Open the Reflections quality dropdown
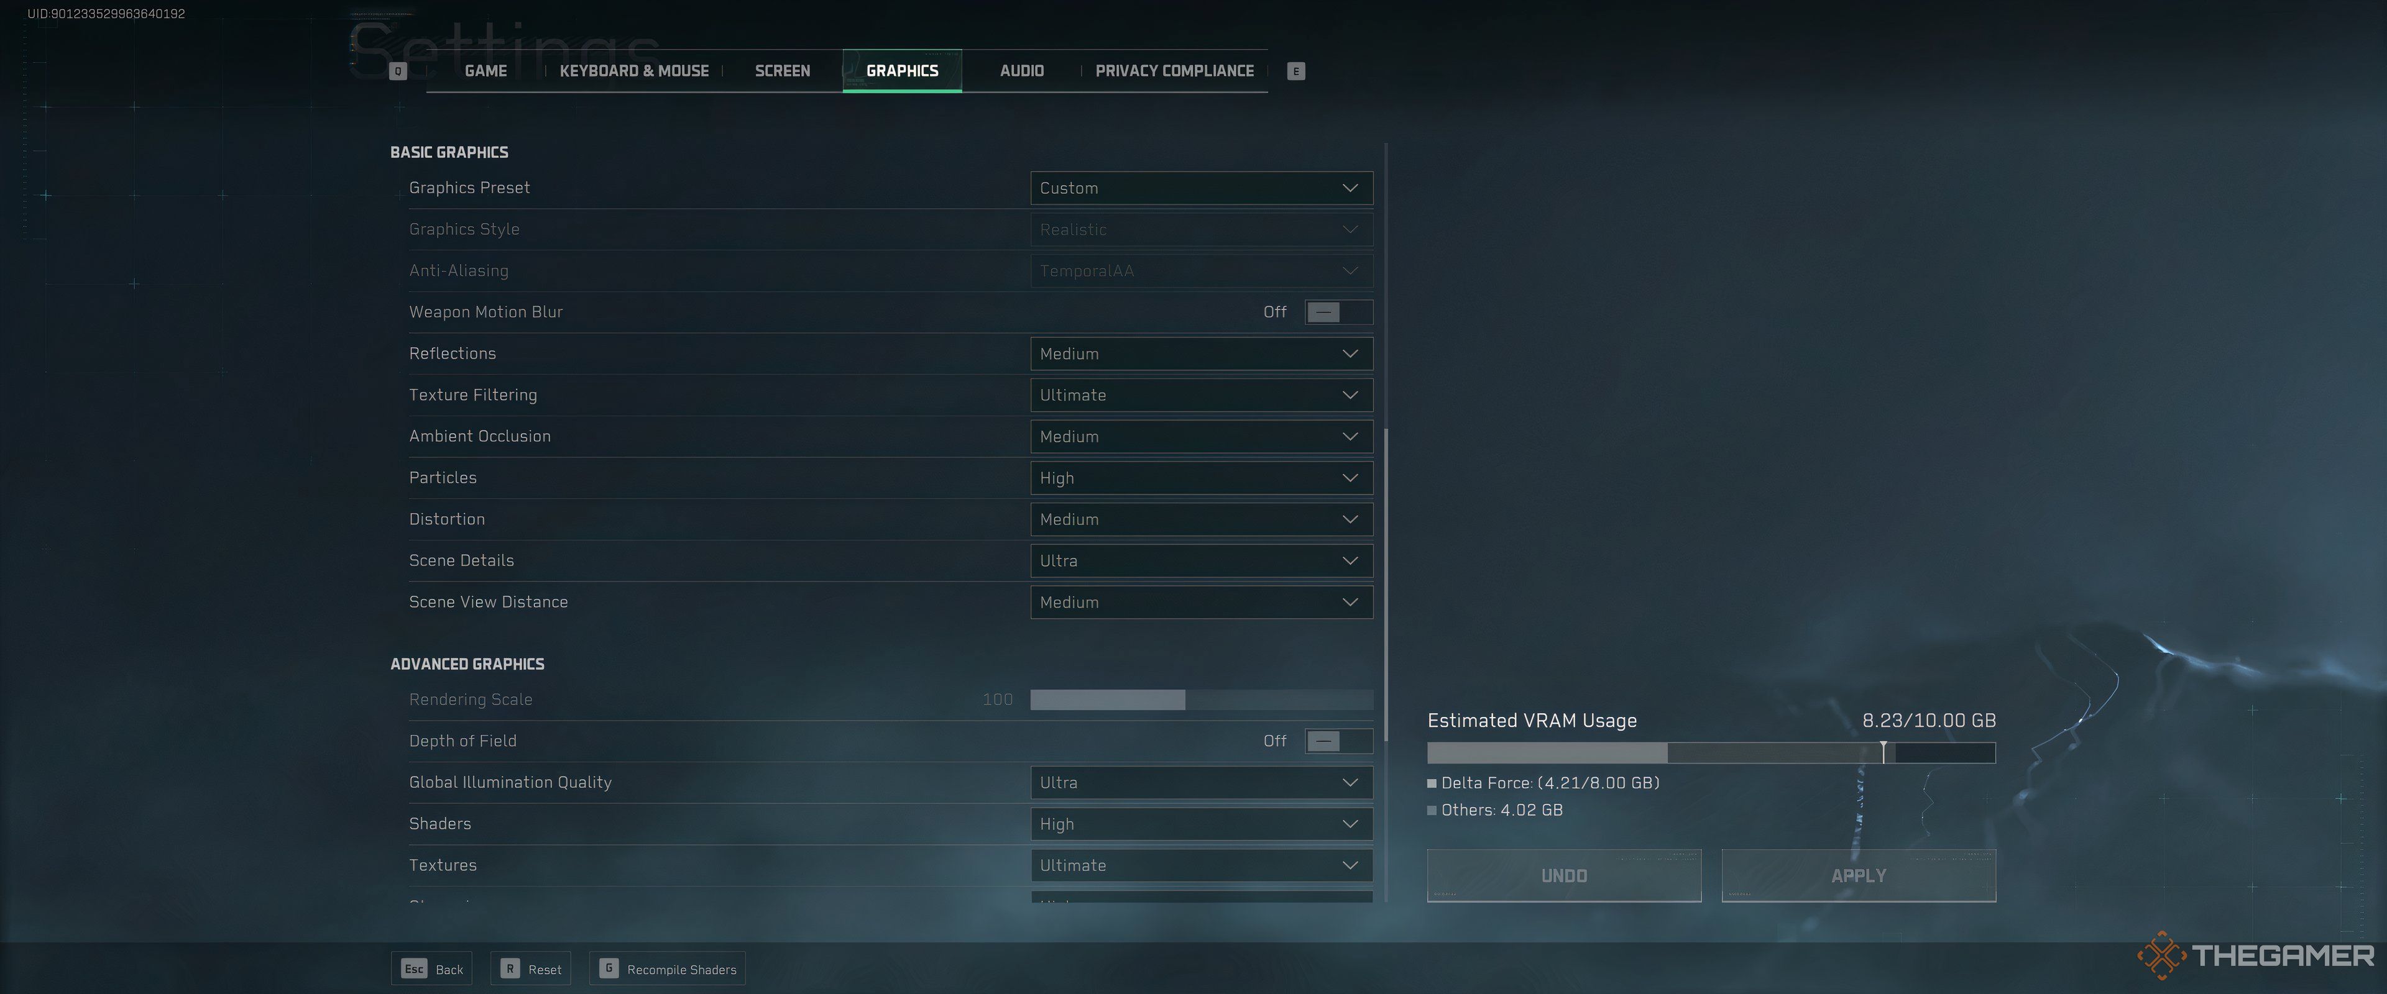Image resolution: width=2387 pixels, height=994 pixels. 1197,353
